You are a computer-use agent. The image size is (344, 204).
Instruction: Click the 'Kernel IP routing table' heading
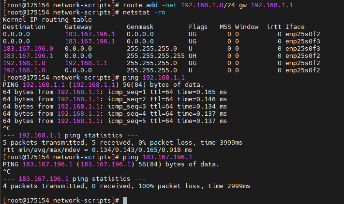coord(47,19)
